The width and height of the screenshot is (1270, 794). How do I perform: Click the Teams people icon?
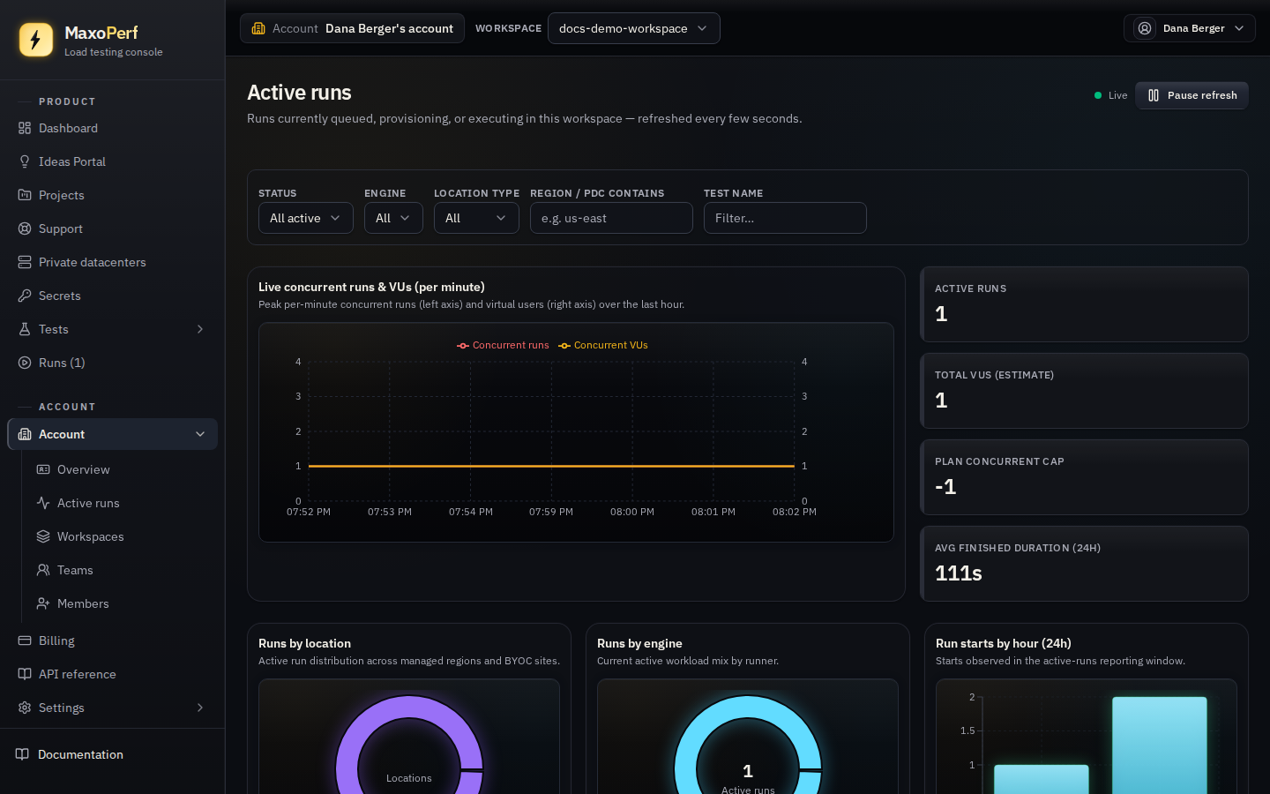[43, 570]
